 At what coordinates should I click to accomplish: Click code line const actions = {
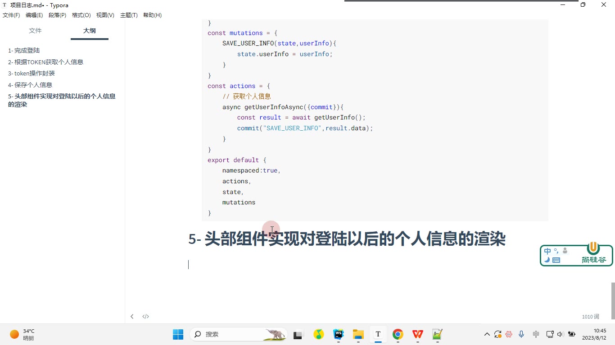tap(238, 86)
